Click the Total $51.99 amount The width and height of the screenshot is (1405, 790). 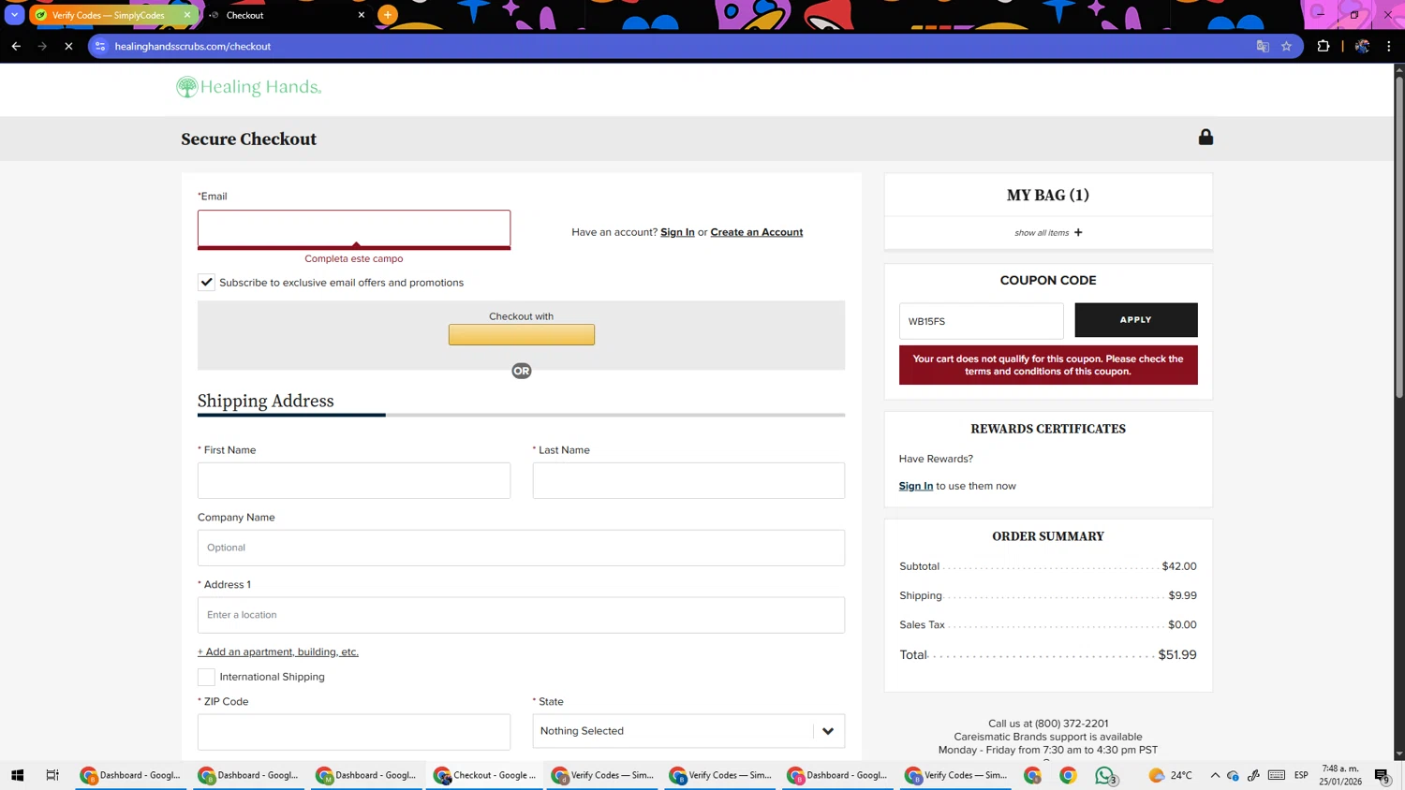click(x=1177, y=654)
